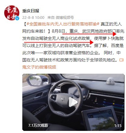Click the orange video camera icon

coord(121,60)
